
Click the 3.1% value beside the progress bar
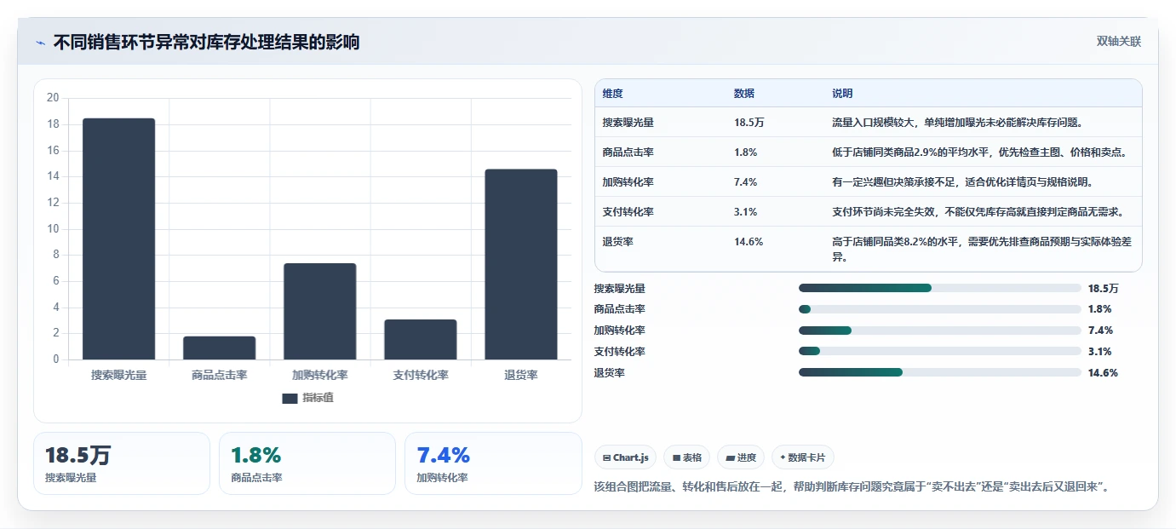click(1100, 351)
